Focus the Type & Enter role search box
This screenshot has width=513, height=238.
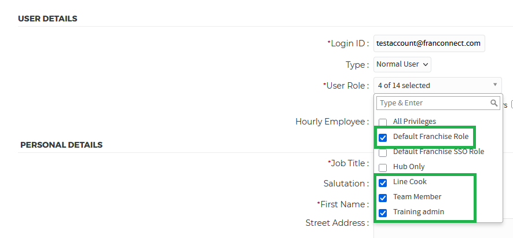[433, 103]
